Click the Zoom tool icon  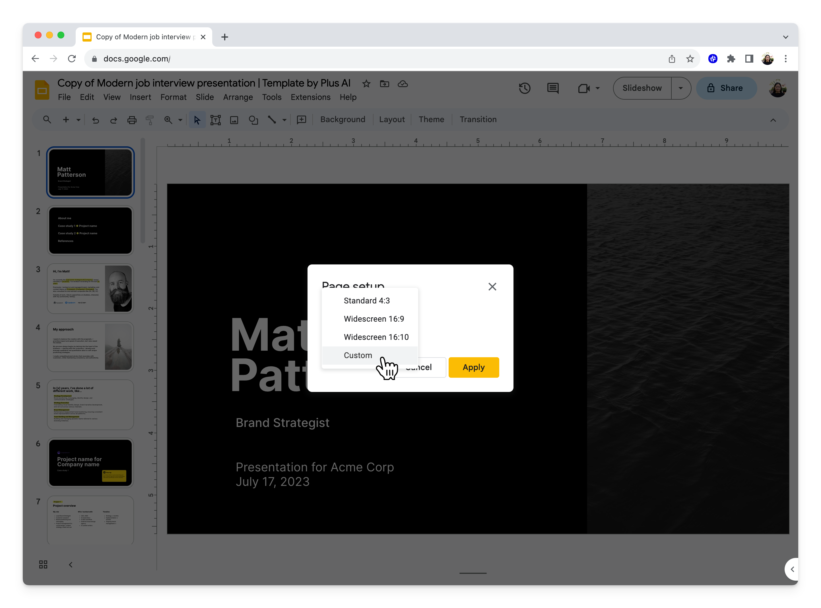point(168,120)
